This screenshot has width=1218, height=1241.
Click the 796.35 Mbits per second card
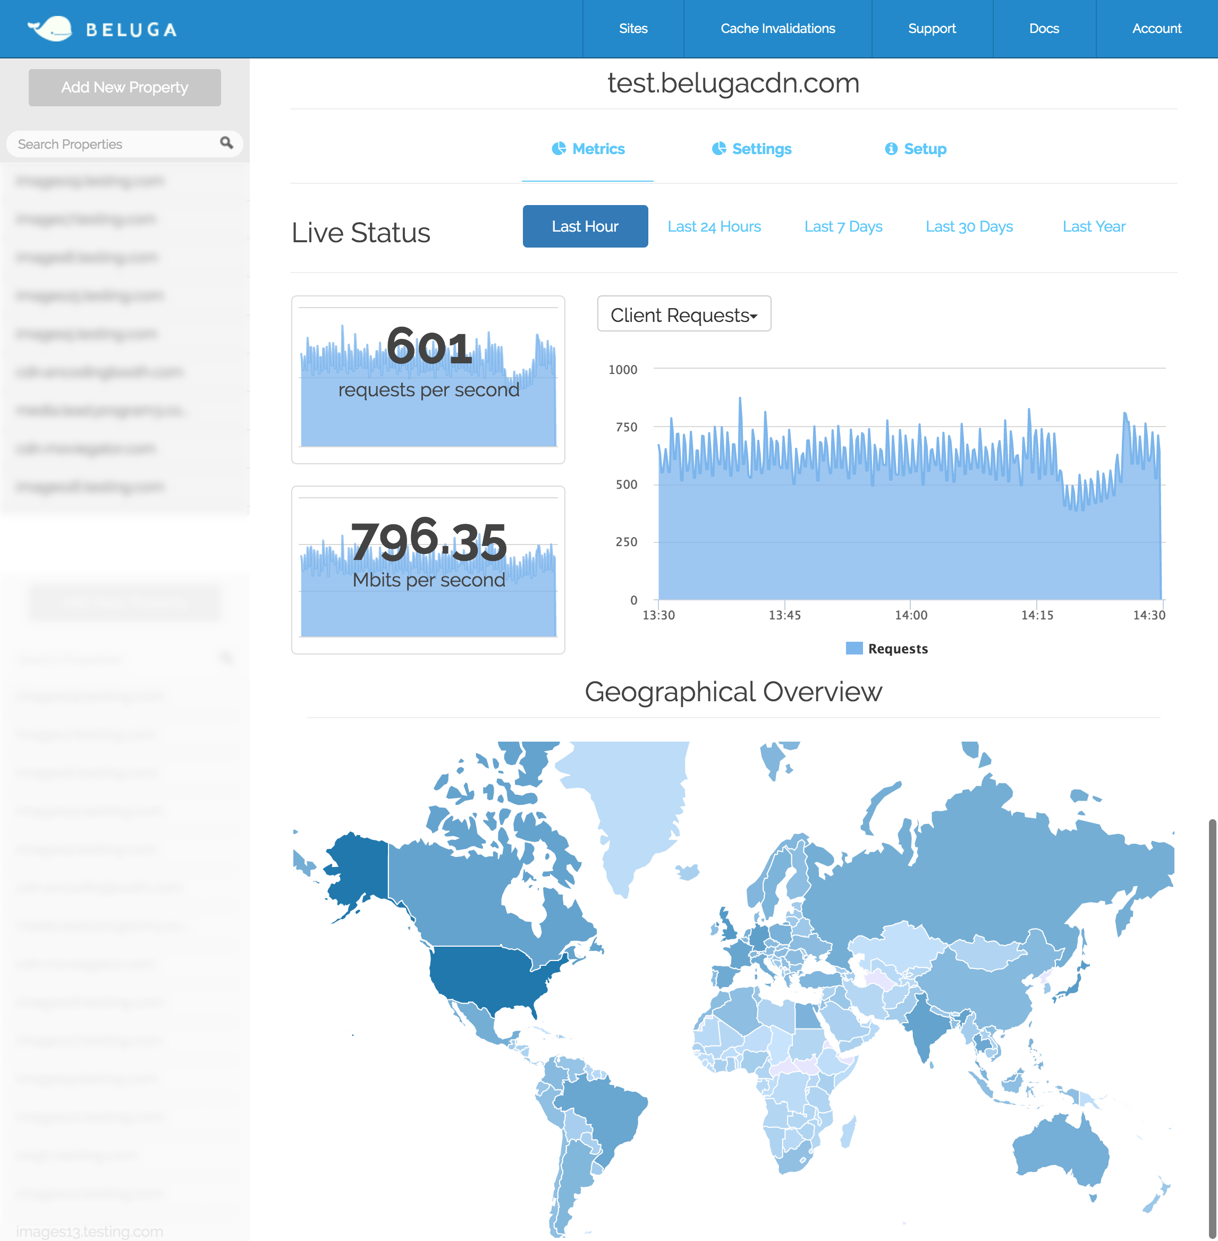point(428,569)
